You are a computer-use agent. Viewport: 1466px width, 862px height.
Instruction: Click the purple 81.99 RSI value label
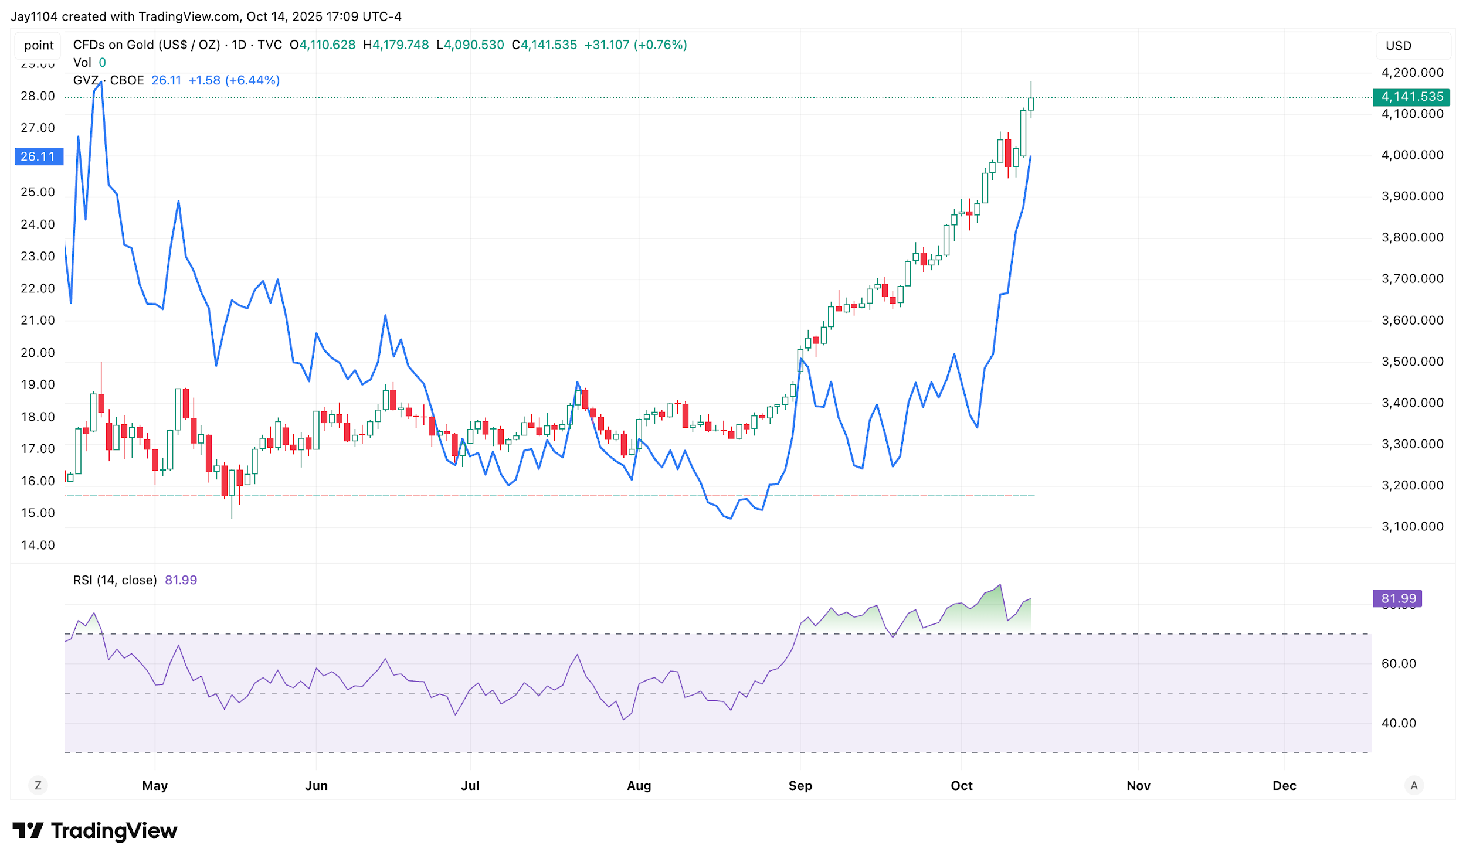click(x=1397, y=598)
